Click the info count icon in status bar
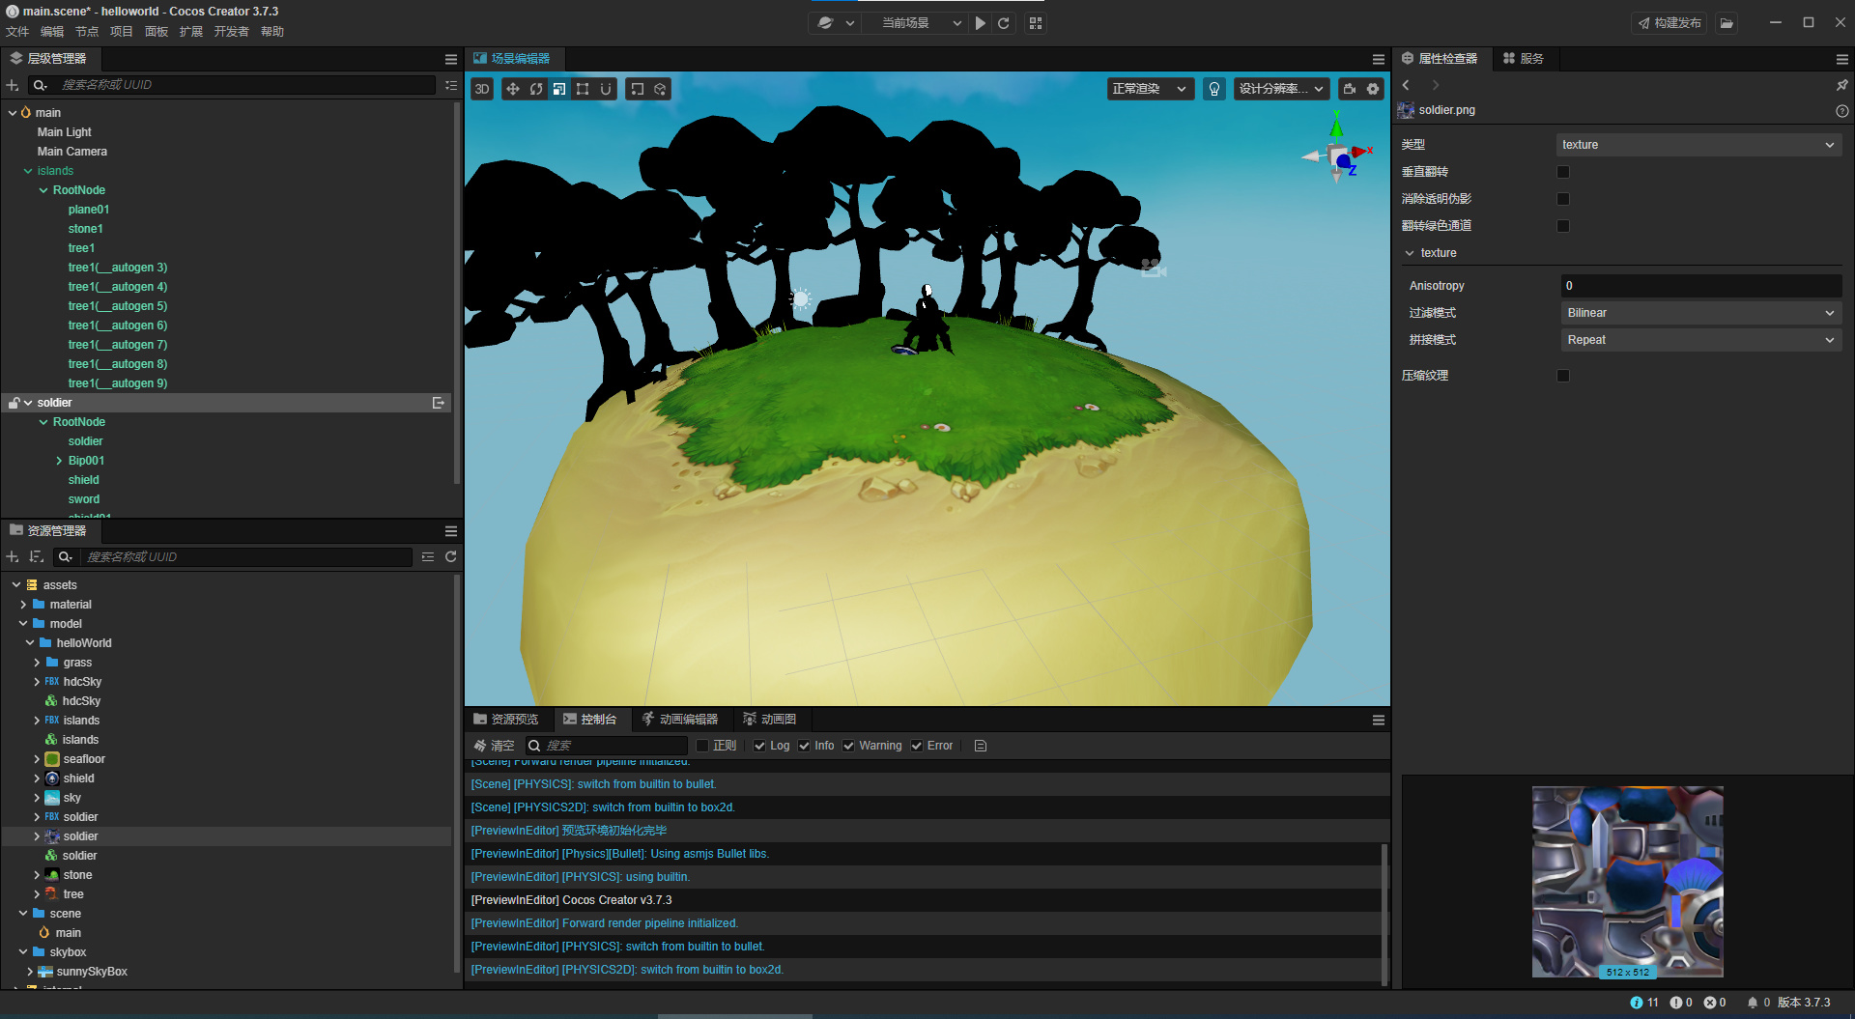This screenshot has width=1855, height=1019. click(1637, 1003)
